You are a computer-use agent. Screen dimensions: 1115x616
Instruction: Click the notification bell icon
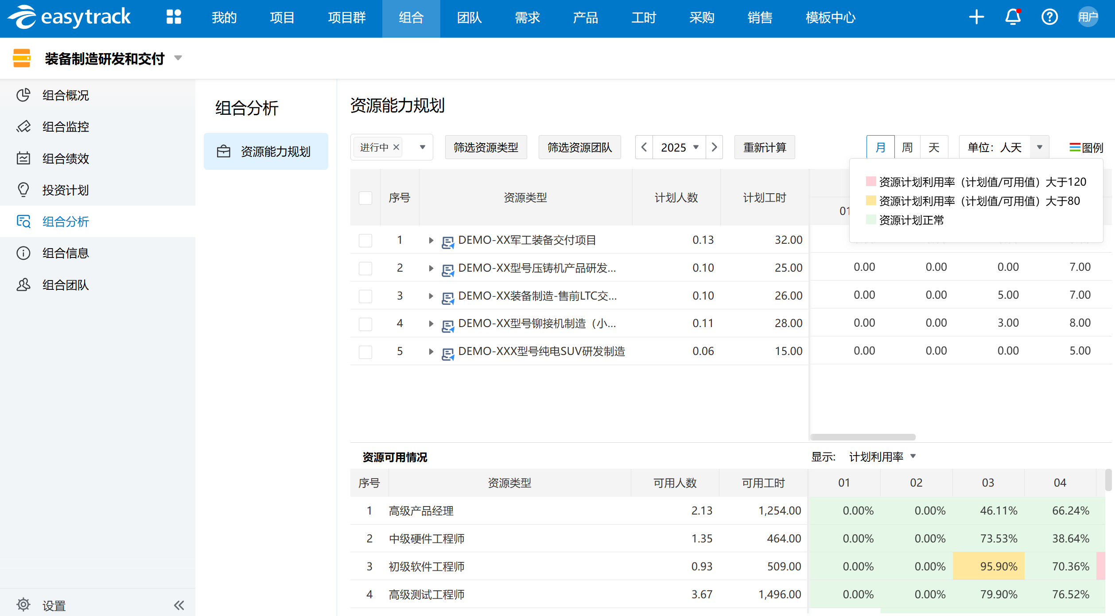coord(1013,17)
